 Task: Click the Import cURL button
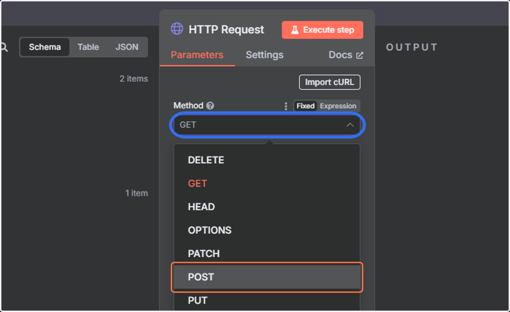click(330, 82)
